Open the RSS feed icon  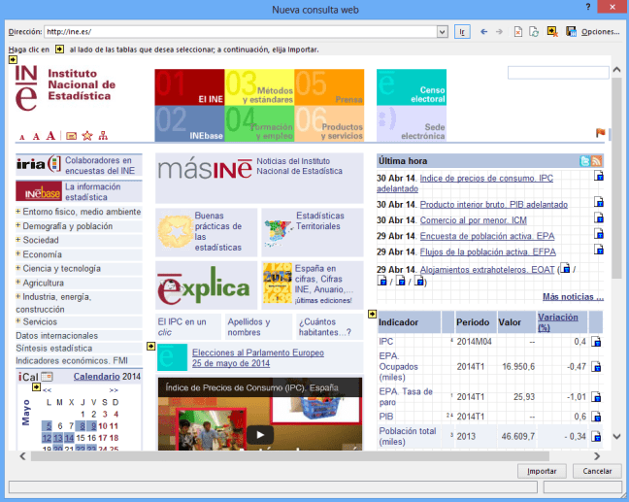tap(597, 161)
